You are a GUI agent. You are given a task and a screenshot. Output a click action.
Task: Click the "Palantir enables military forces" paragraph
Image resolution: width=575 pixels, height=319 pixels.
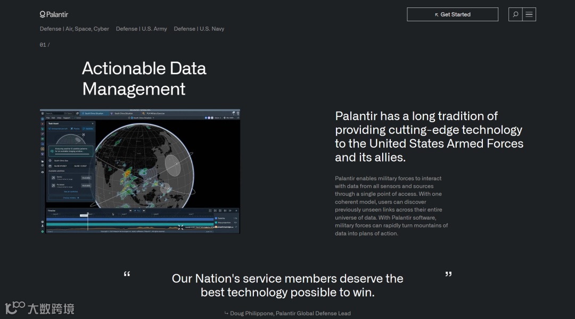[x=391, y=206]
